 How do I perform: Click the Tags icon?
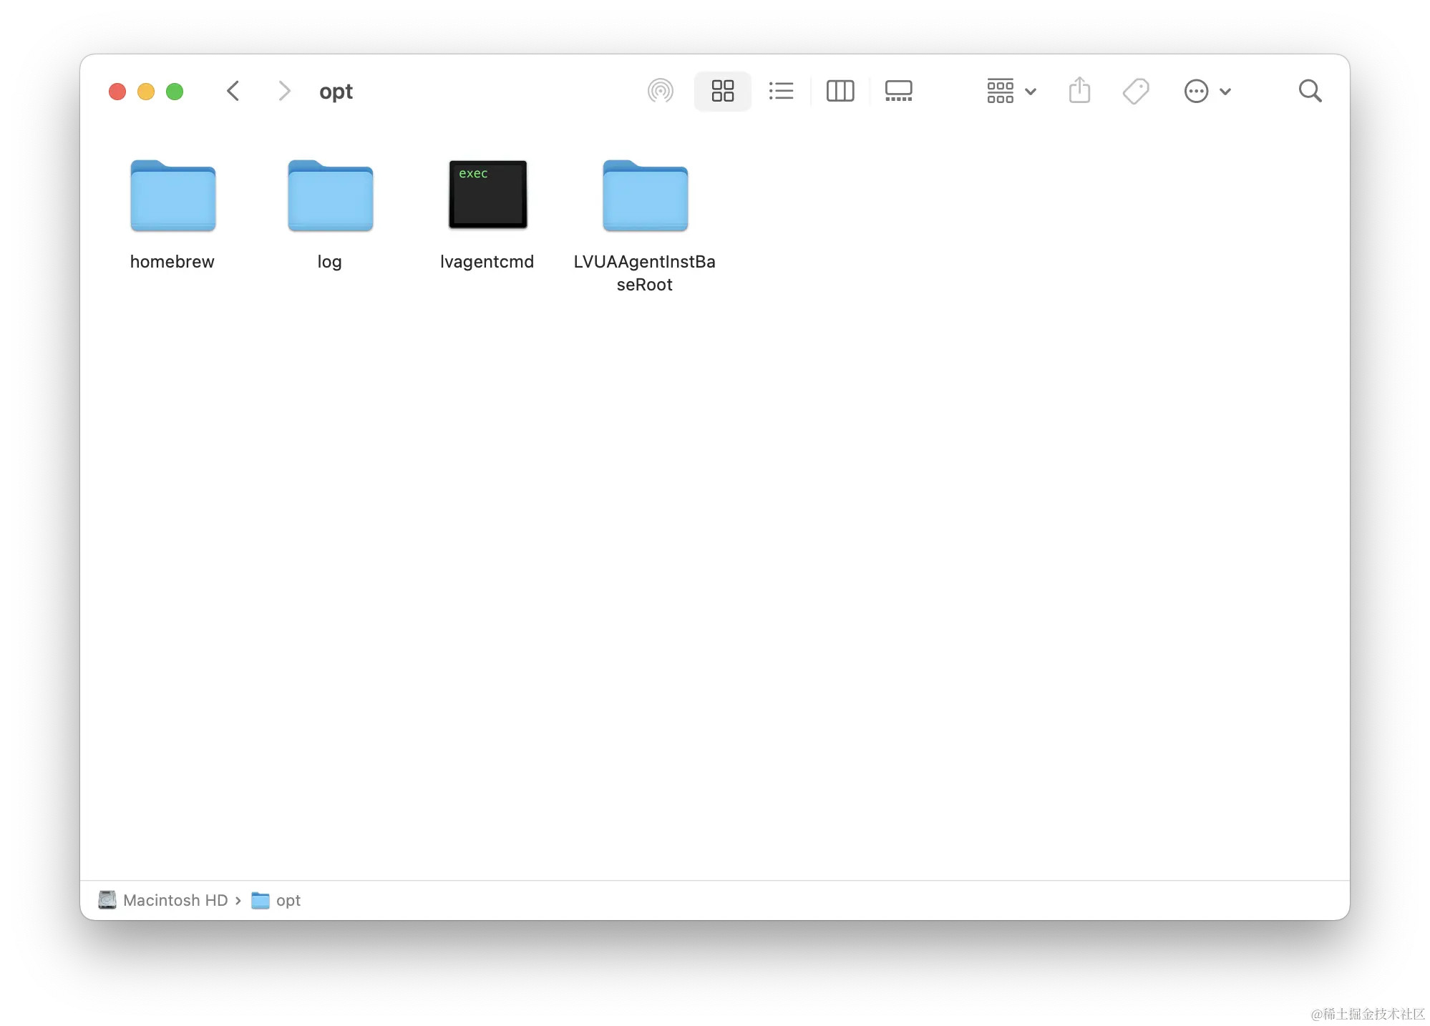pos(1136,91)
